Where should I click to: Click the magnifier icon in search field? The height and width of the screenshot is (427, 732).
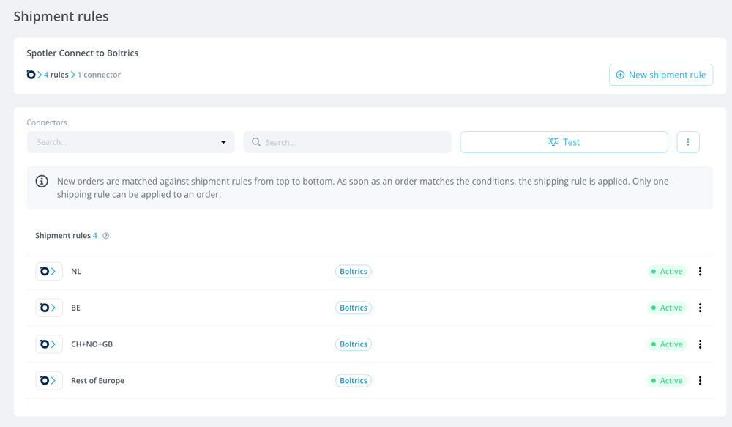(x=255, y=142)
